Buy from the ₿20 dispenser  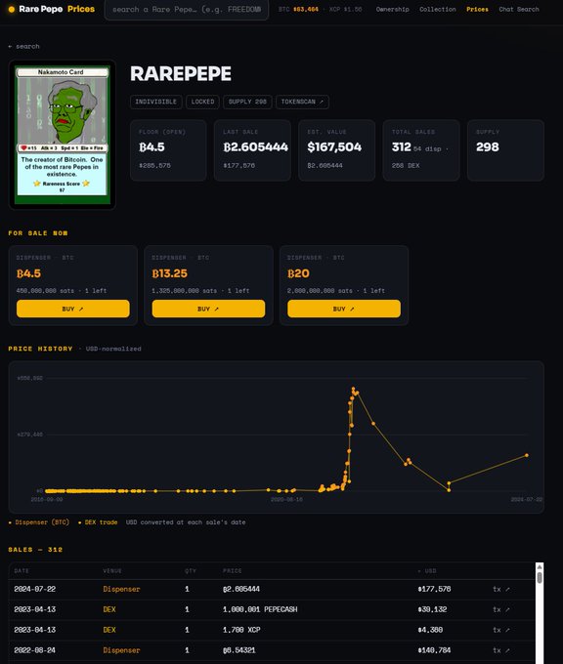344,309
